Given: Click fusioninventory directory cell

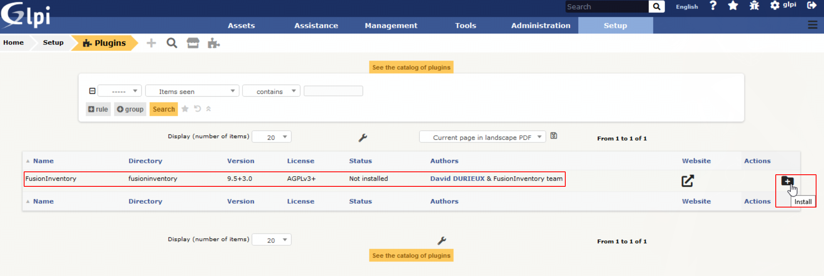Looking at the screenshot, I should point(153,178).
